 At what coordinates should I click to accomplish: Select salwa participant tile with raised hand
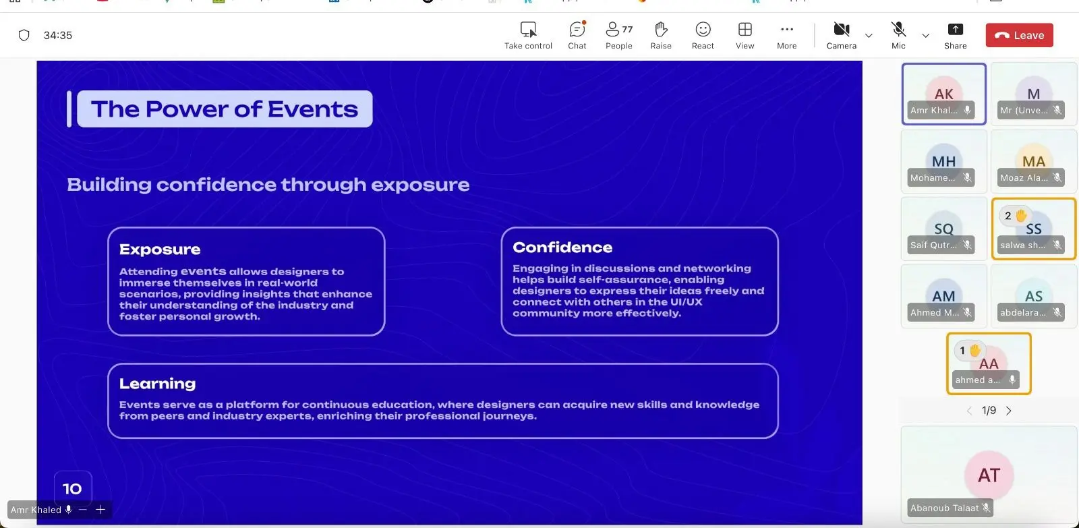coord(1033,229)
